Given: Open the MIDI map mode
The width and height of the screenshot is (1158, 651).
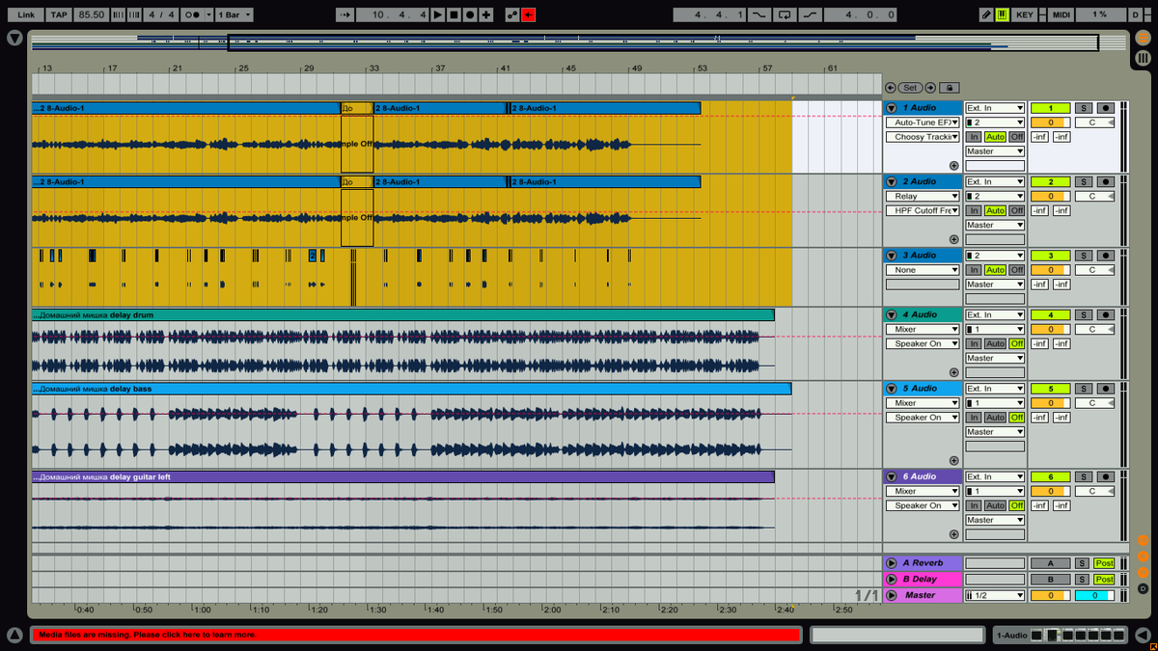Looking at the screenshot, I should pyautogui.click(x=1061, y=14).
